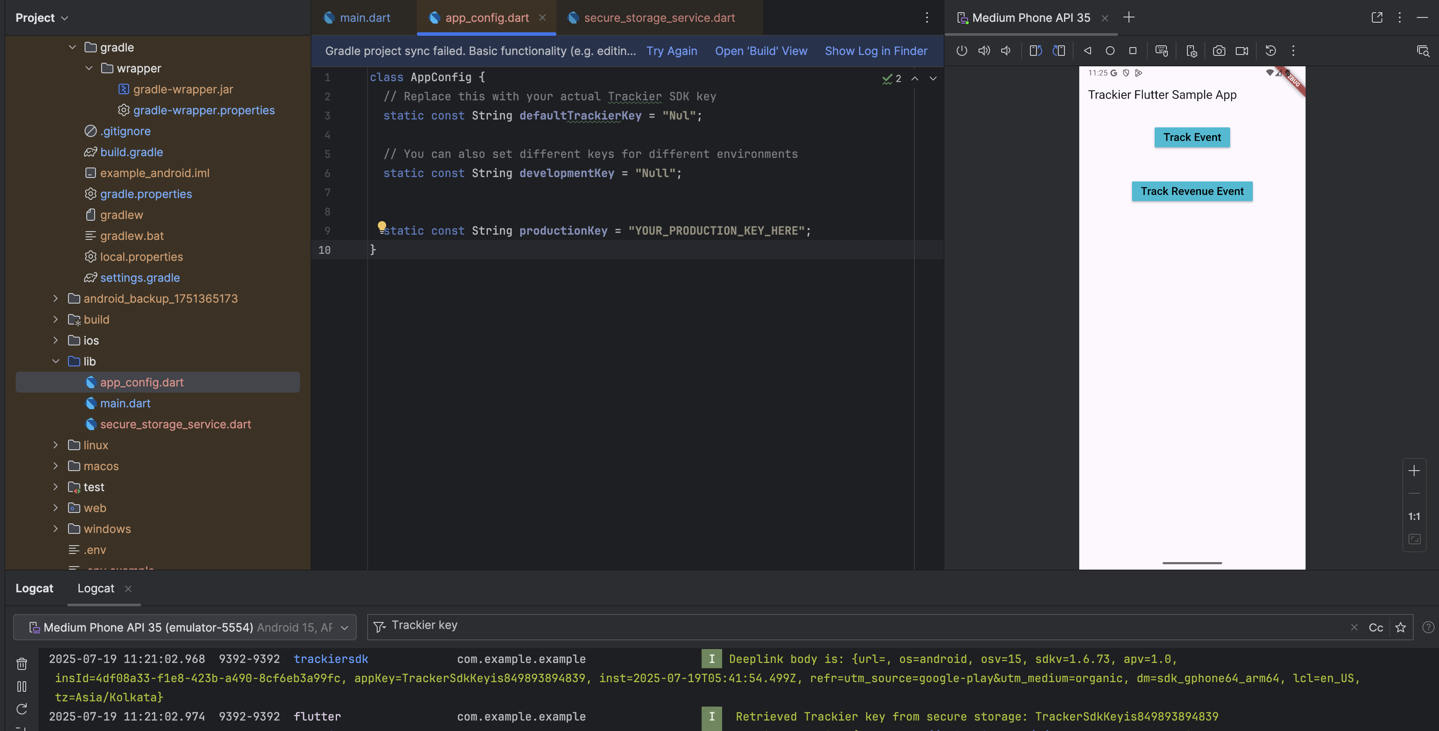Viewport: 1439px width, 731px height.
Task: Lower emulator volume with the Volume Down icon
Action: coord(1006,51)
